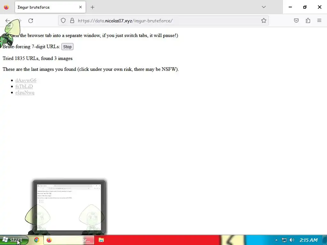Screen dimensions: 327x245
Task: Open the network tray icon
Action: [x=284, y=240]
